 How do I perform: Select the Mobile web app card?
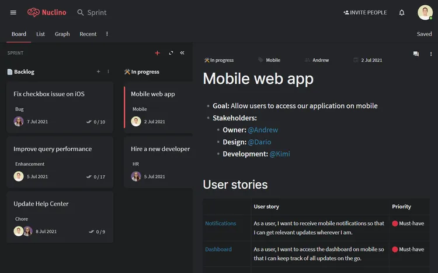[158, 107]
